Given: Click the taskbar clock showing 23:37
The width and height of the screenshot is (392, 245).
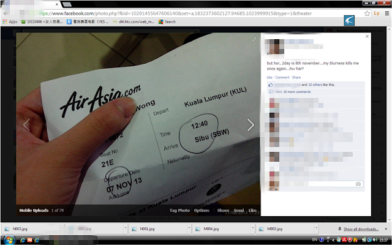Looking at the screenshot, I should 383,240.
